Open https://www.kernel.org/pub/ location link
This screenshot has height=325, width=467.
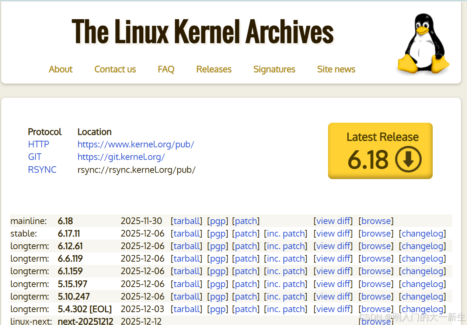click(136, 144)
